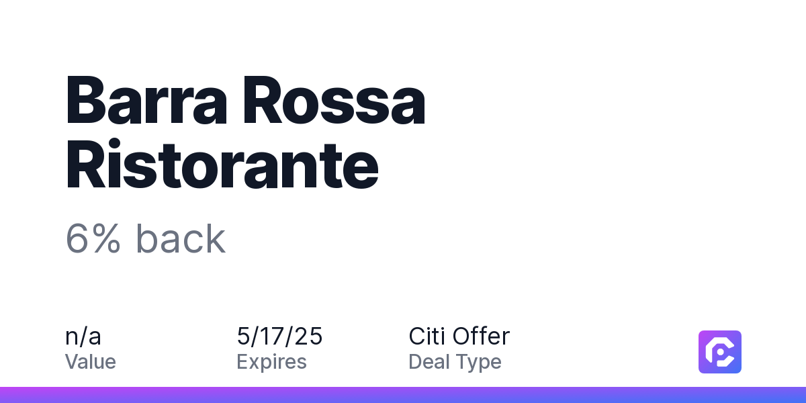The height and width of the screenshot is (403, 806).
Task: Click the "Value" label
Action: point(91,362)
